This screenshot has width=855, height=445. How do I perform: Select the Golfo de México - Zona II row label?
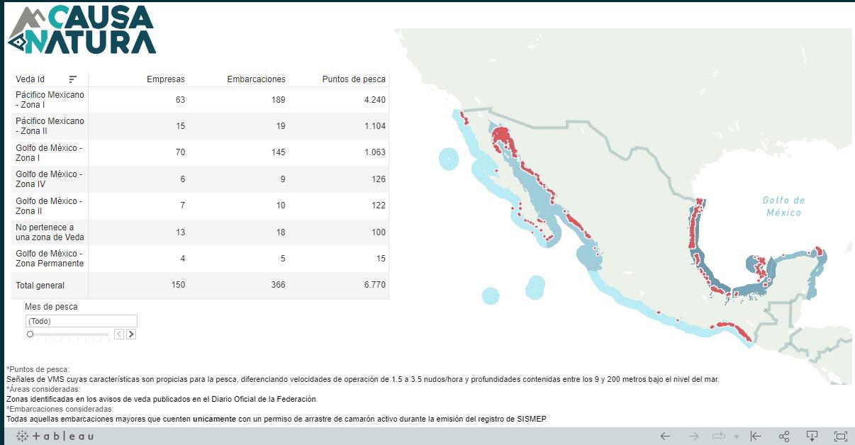click(x=49, y=206)
